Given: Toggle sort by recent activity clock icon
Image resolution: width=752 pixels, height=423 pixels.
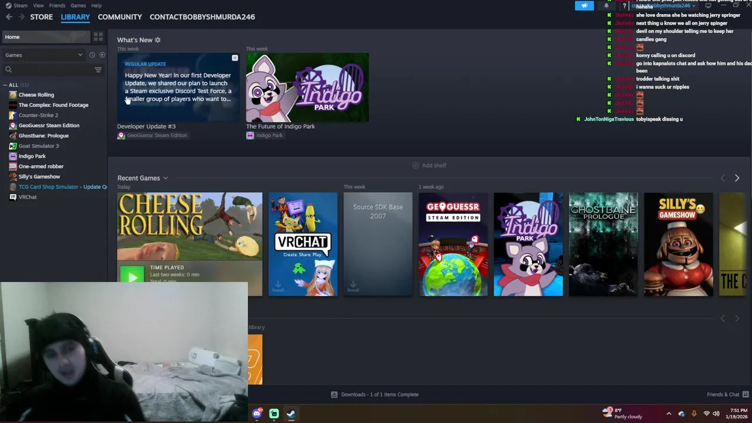Looking at the screenshot, I should click(92, 55).
